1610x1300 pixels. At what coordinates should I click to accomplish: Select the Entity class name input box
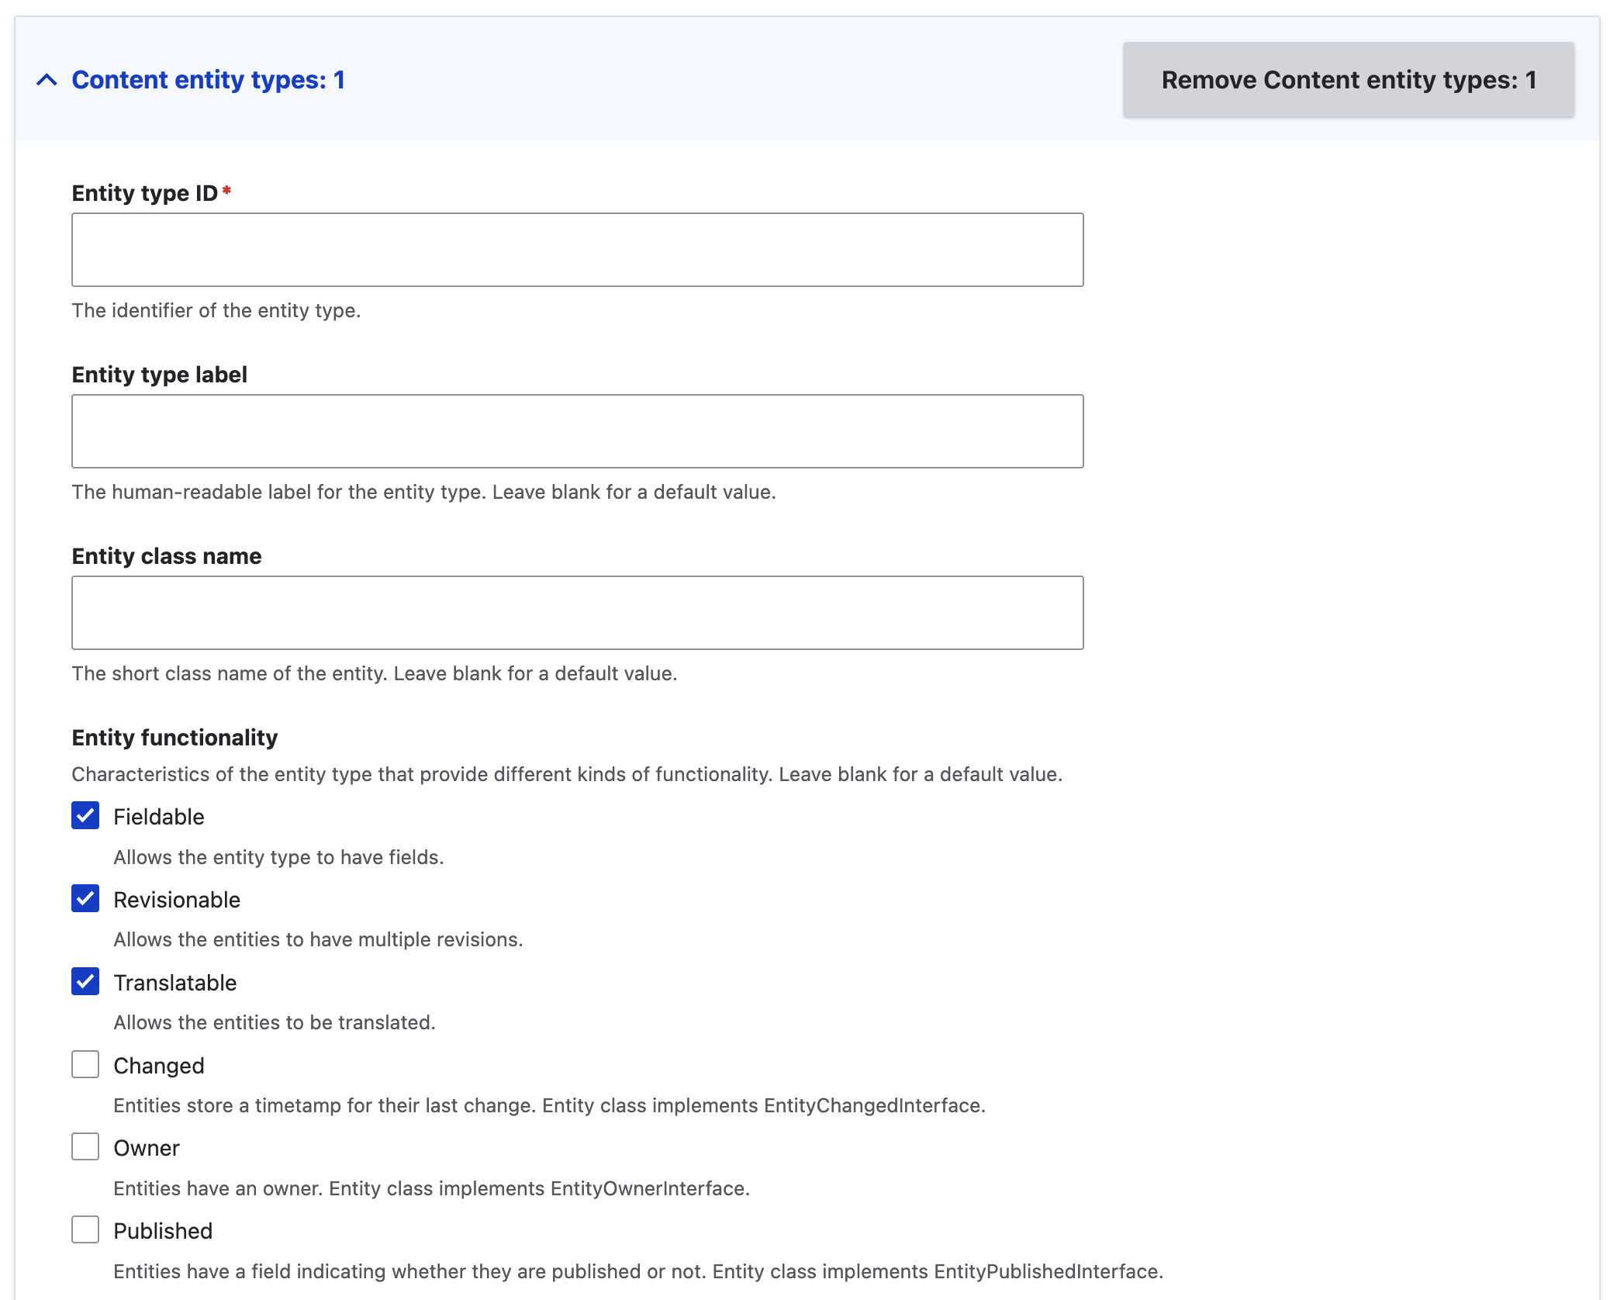(577, 613)
